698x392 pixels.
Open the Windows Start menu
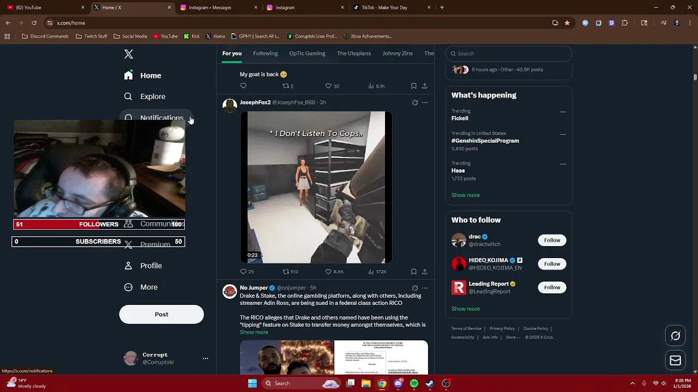tap(252, 383)
